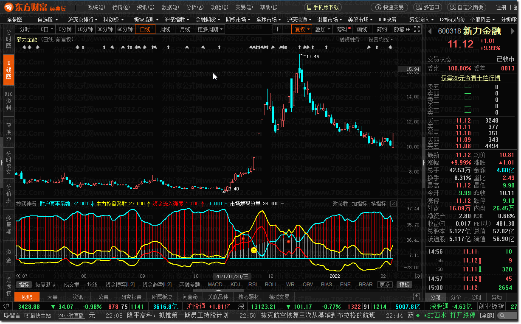Switch to 分价 tab in right panel
The image size is (521, 324).
(456, 297)
